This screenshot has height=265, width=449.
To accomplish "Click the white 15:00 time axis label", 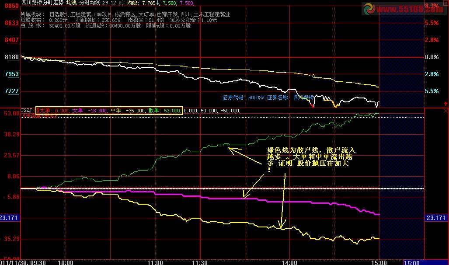I will (379, 262).
